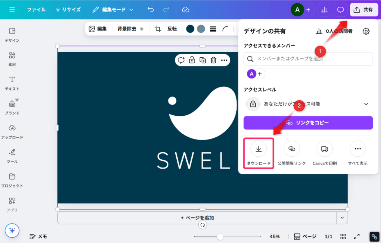Open the green A account avatar
381x243 pixels.
297,10
